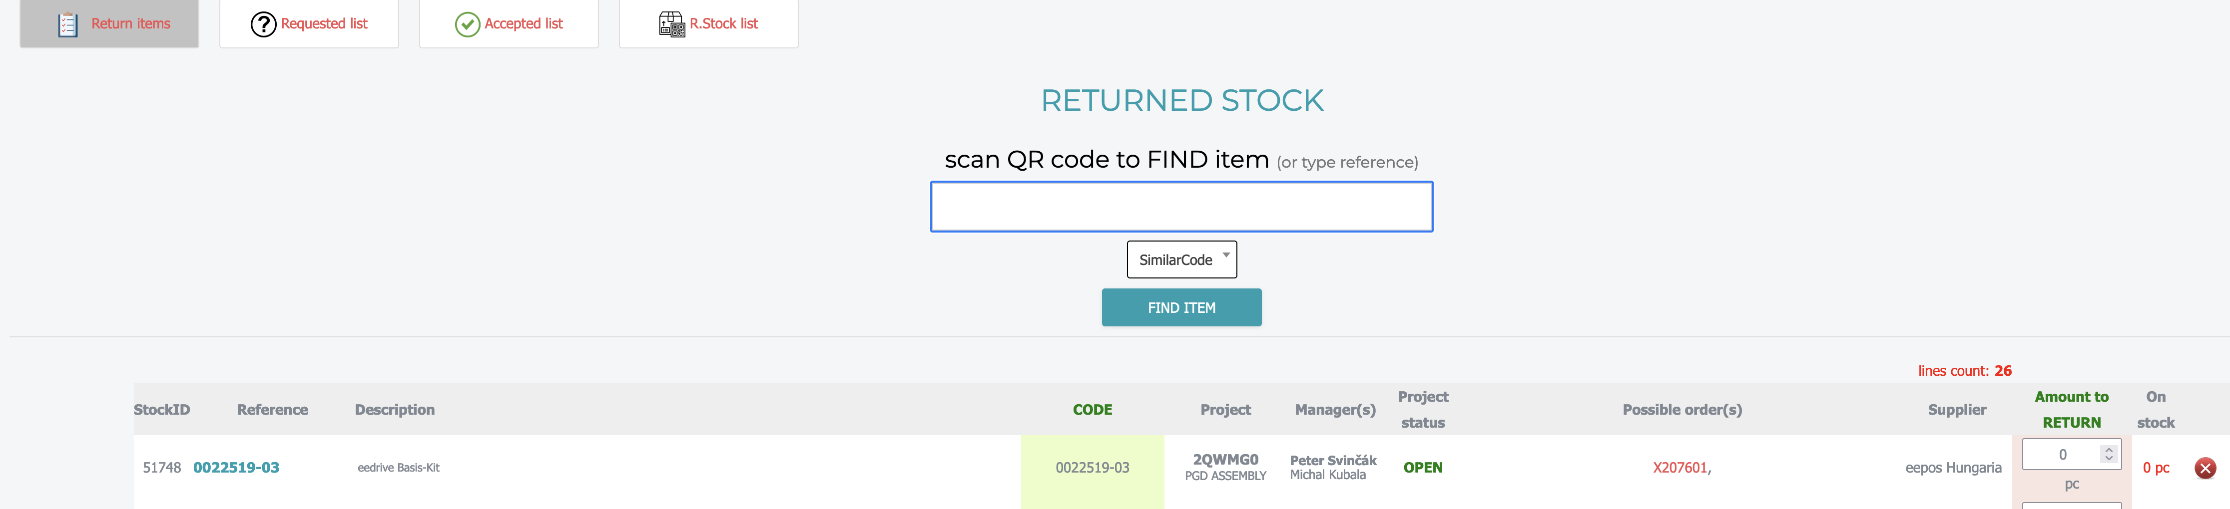The width and height of the screenshot is (2230, 509).
Task: Click the clipboard icon beside Return items
Action: tap(67, 24)
